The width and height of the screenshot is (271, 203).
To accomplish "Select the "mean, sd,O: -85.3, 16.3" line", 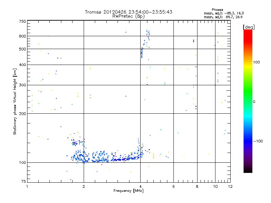I will click(x=224, y=14).
